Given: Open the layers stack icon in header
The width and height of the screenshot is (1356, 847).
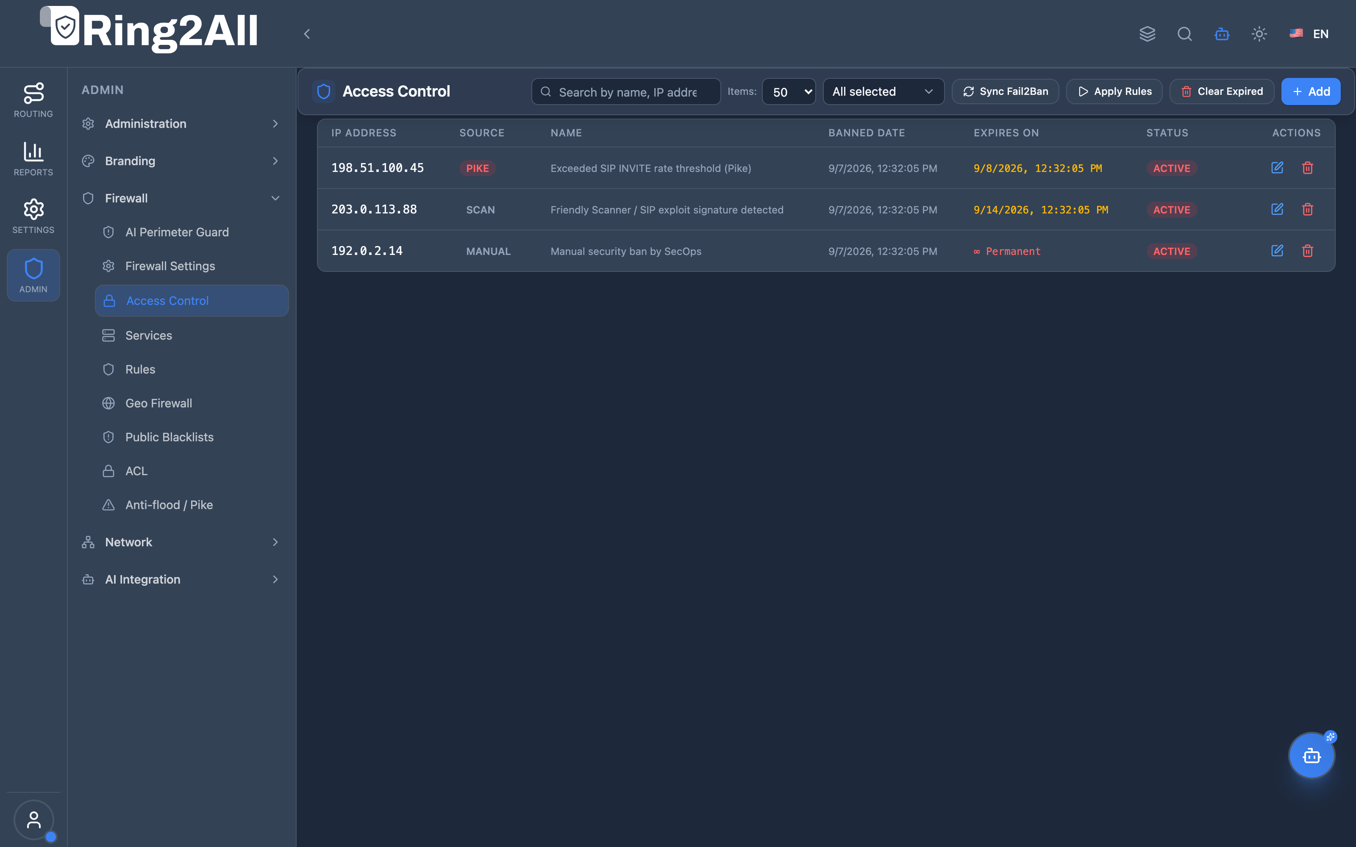Looking at the screenshot, I should tap(1147, 34).
